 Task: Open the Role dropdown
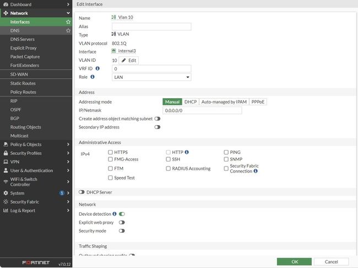pos(151,78)
